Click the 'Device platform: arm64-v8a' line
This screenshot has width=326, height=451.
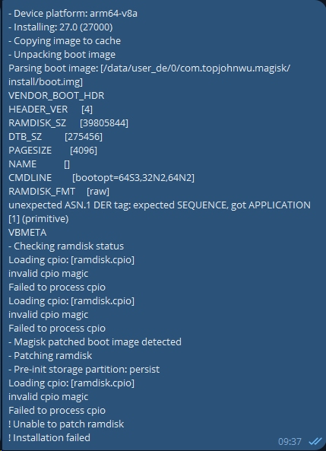tap(73, 13)
